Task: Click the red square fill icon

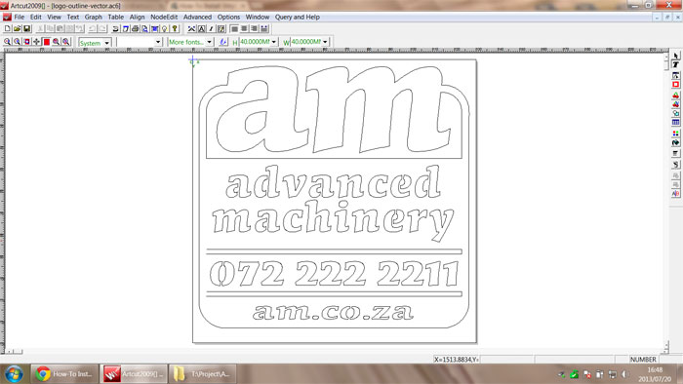Action: (47, 42)
